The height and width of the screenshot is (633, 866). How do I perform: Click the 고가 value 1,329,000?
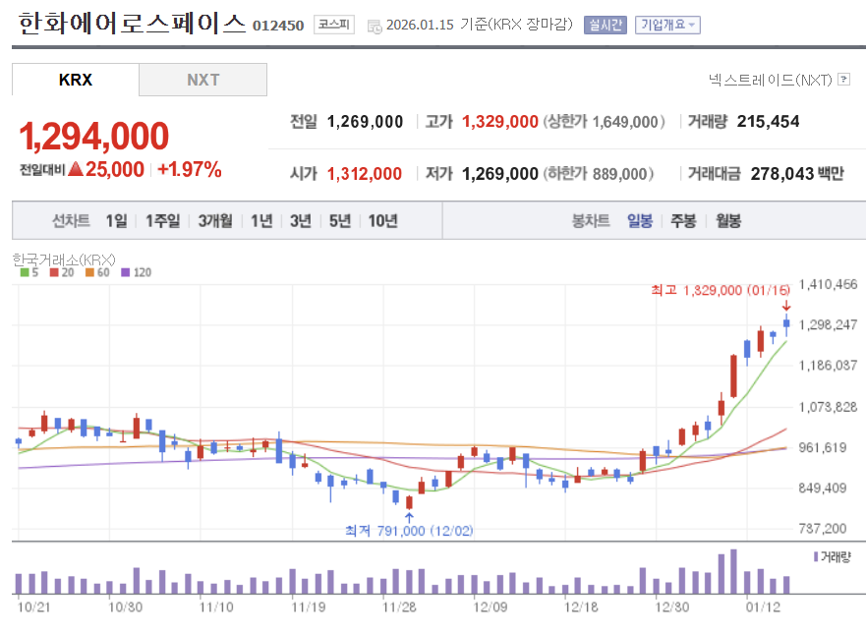pos(499,122)
